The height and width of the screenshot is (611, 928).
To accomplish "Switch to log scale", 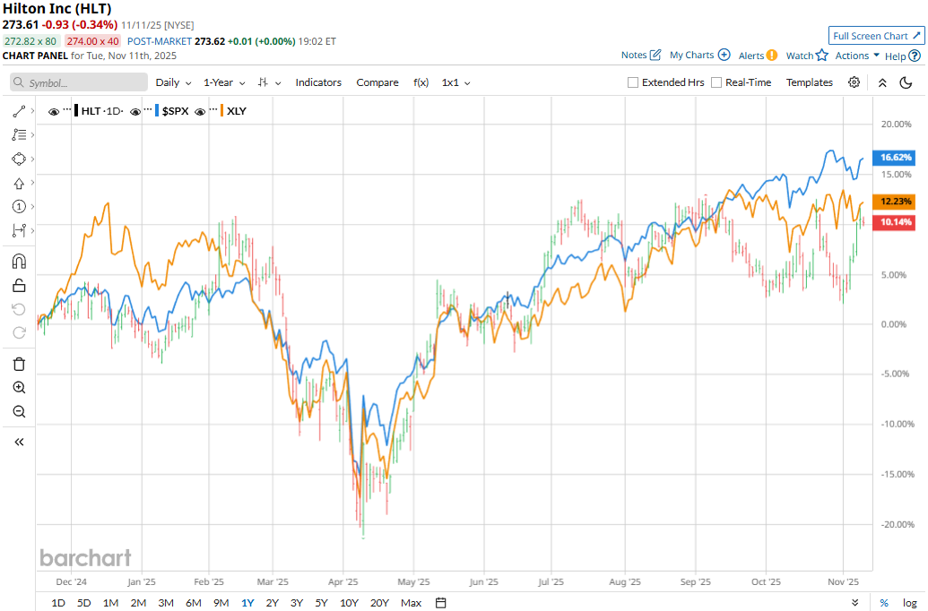I will click(910, 603).
